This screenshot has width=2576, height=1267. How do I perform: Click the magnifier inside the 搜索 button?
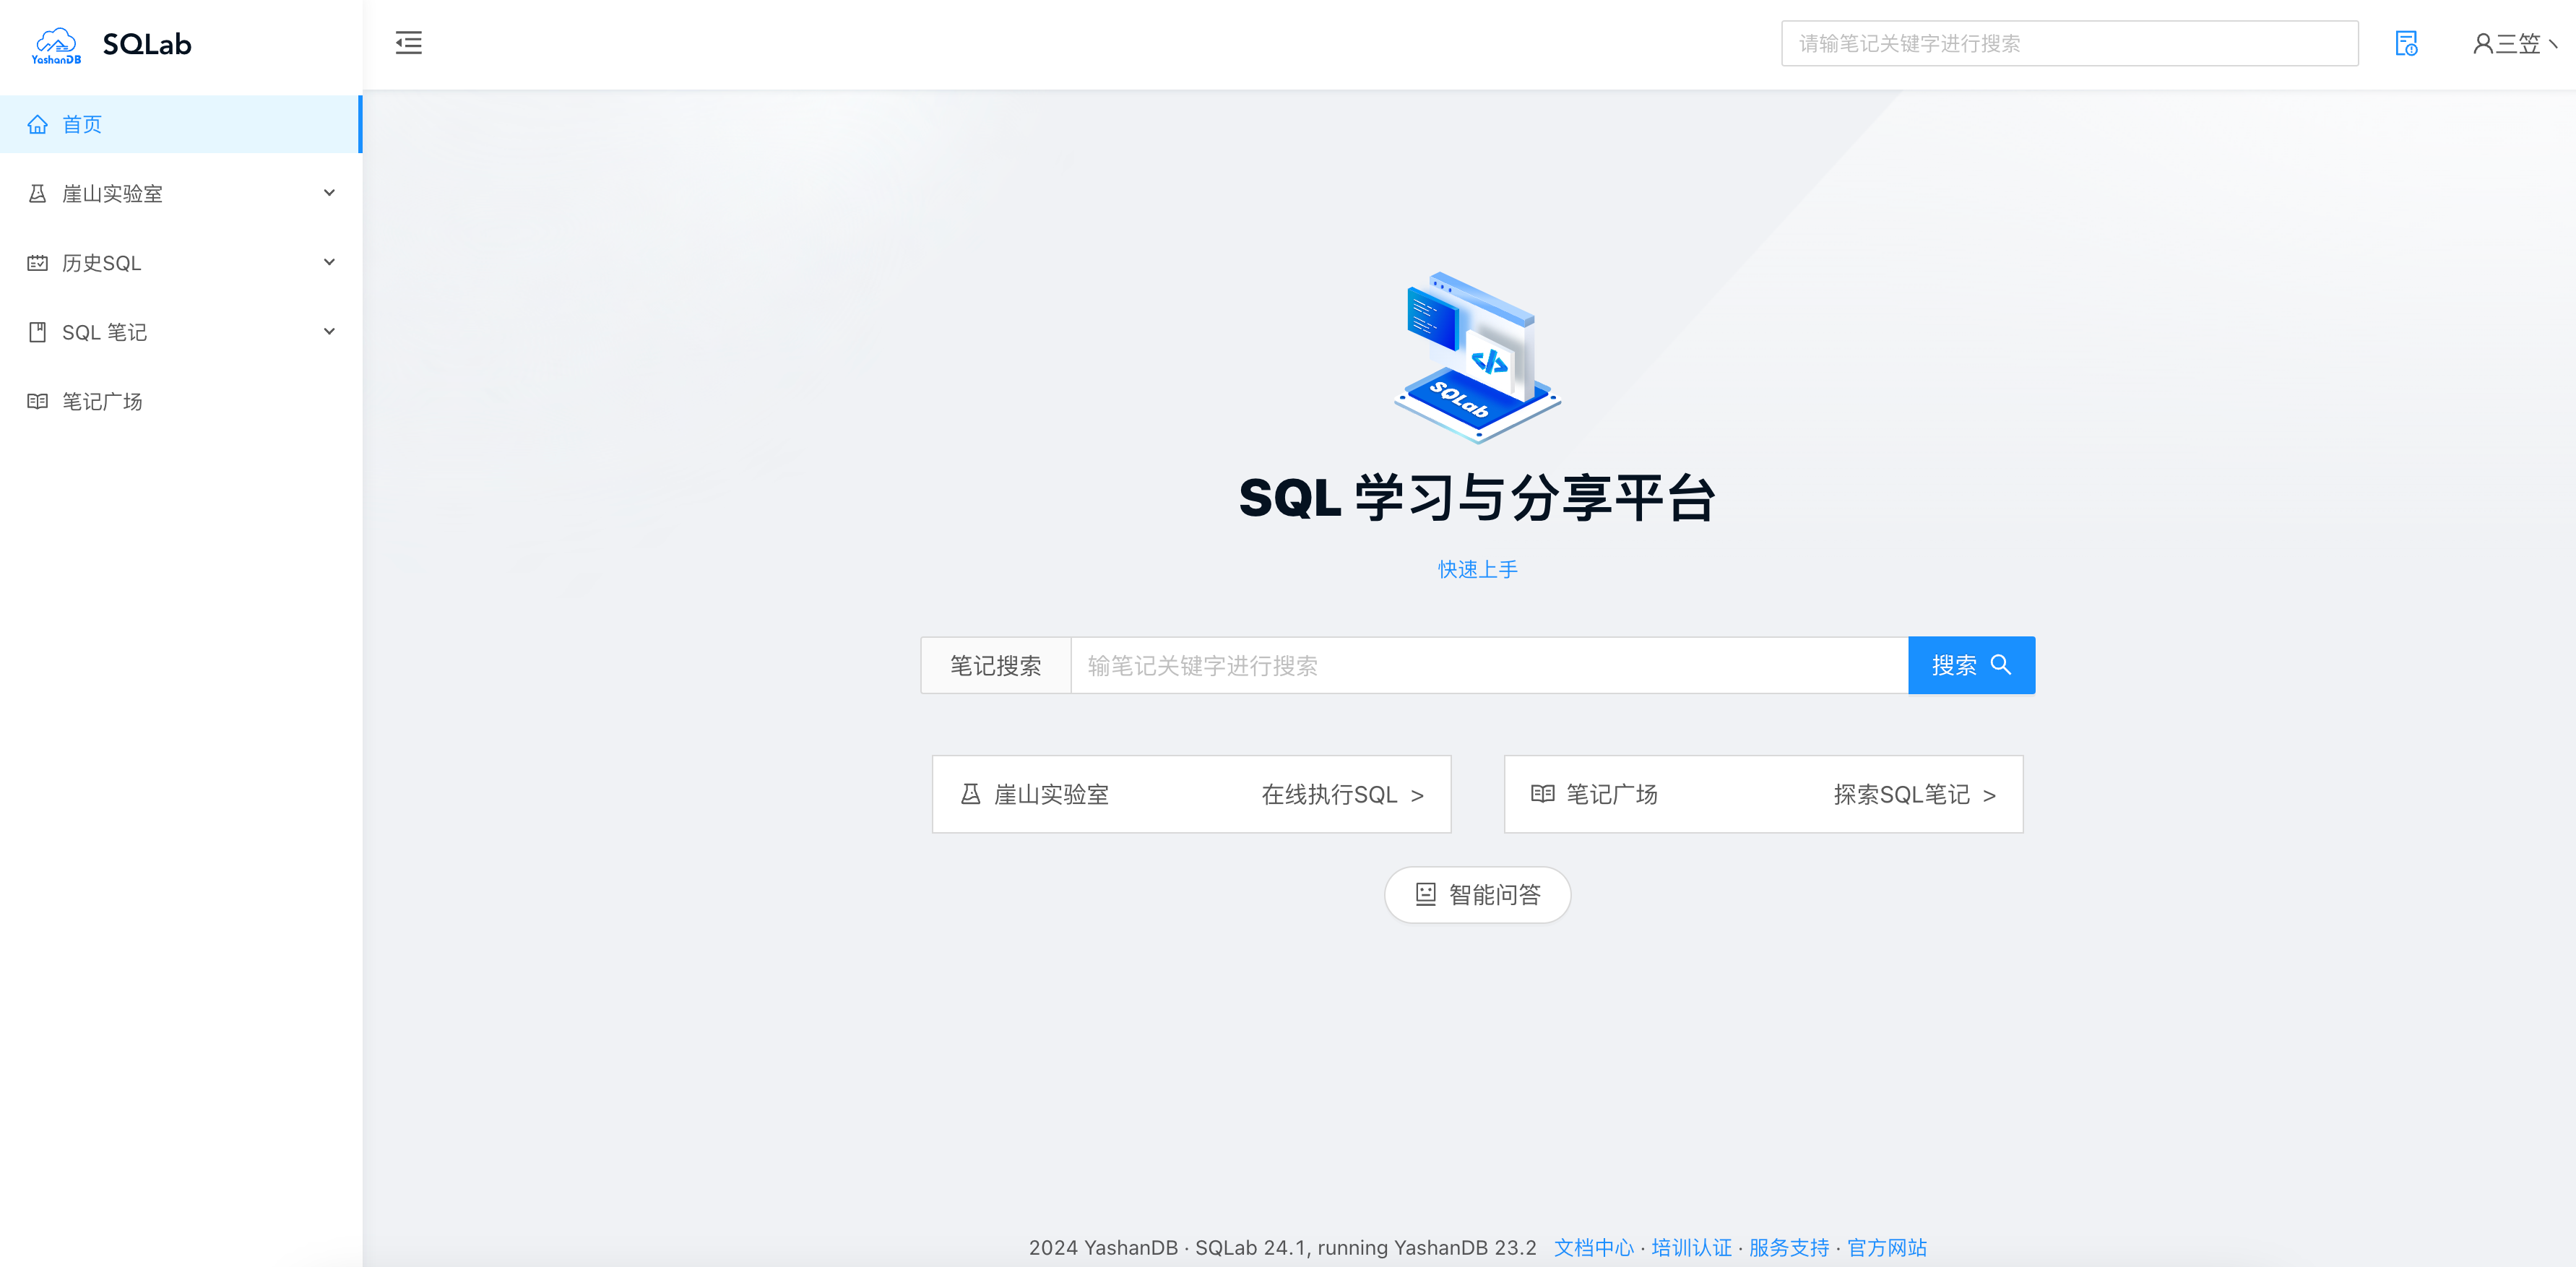[x=2001, y=664]
